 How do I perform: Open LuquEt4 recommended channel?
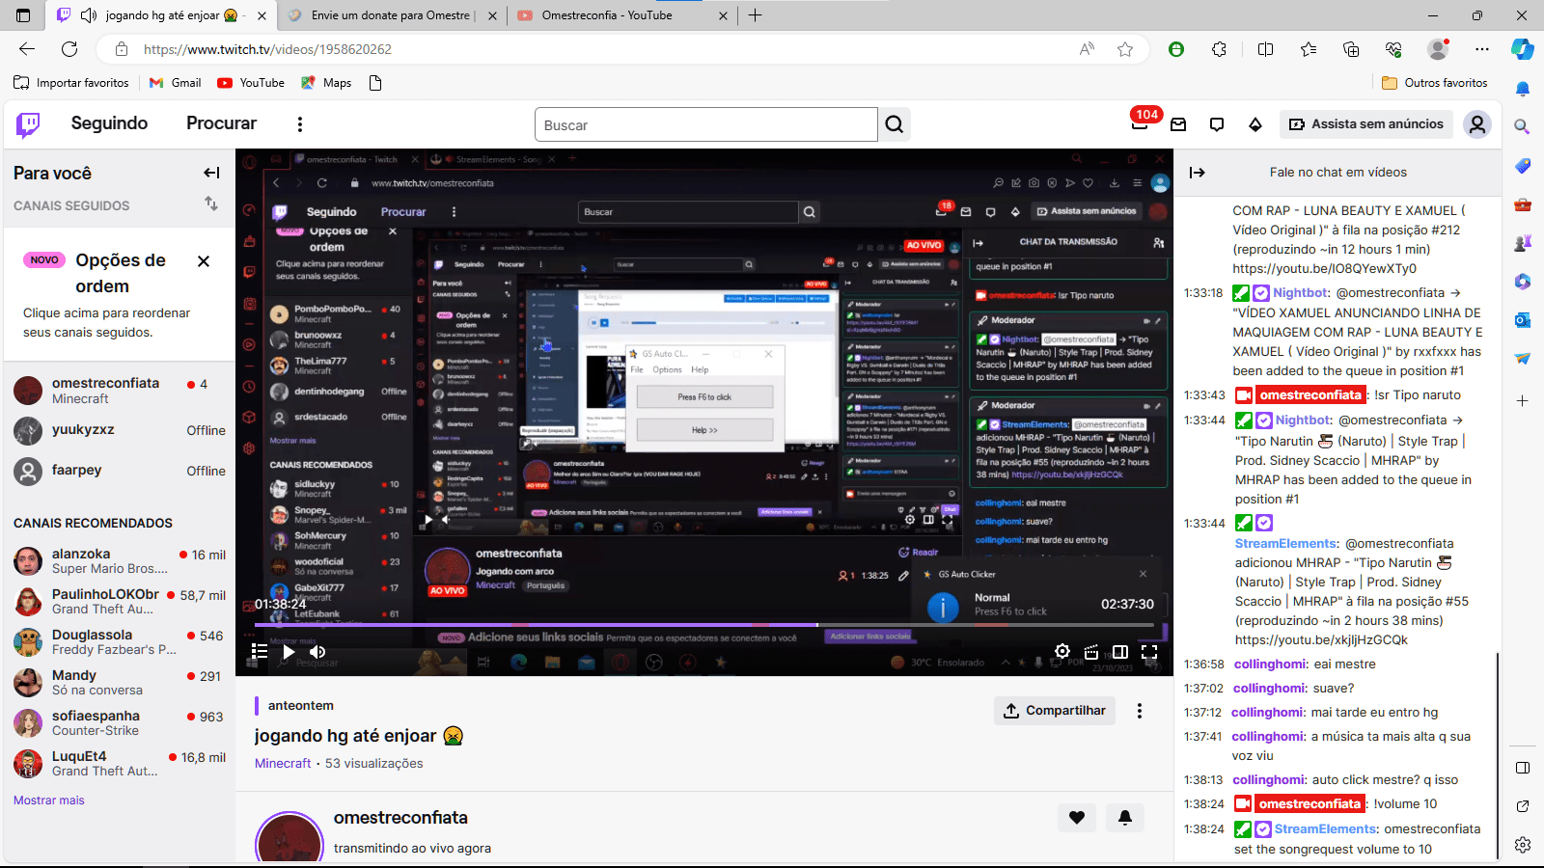120,764
